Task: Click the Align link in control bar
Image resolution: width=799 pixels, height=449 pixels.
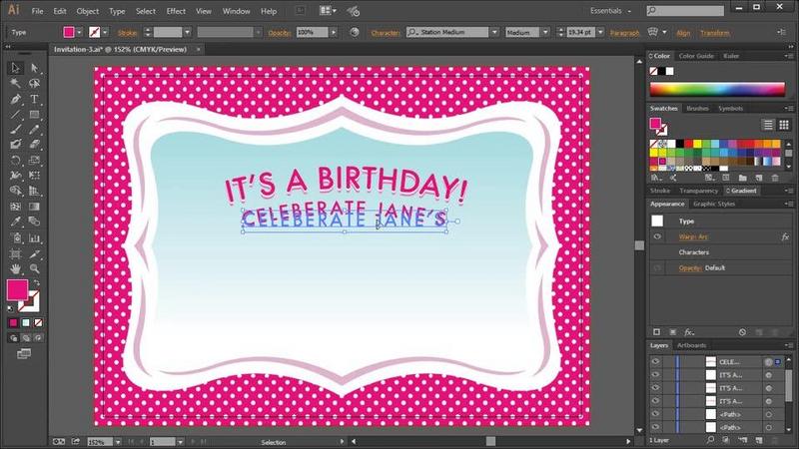Action: click(683, 33)
